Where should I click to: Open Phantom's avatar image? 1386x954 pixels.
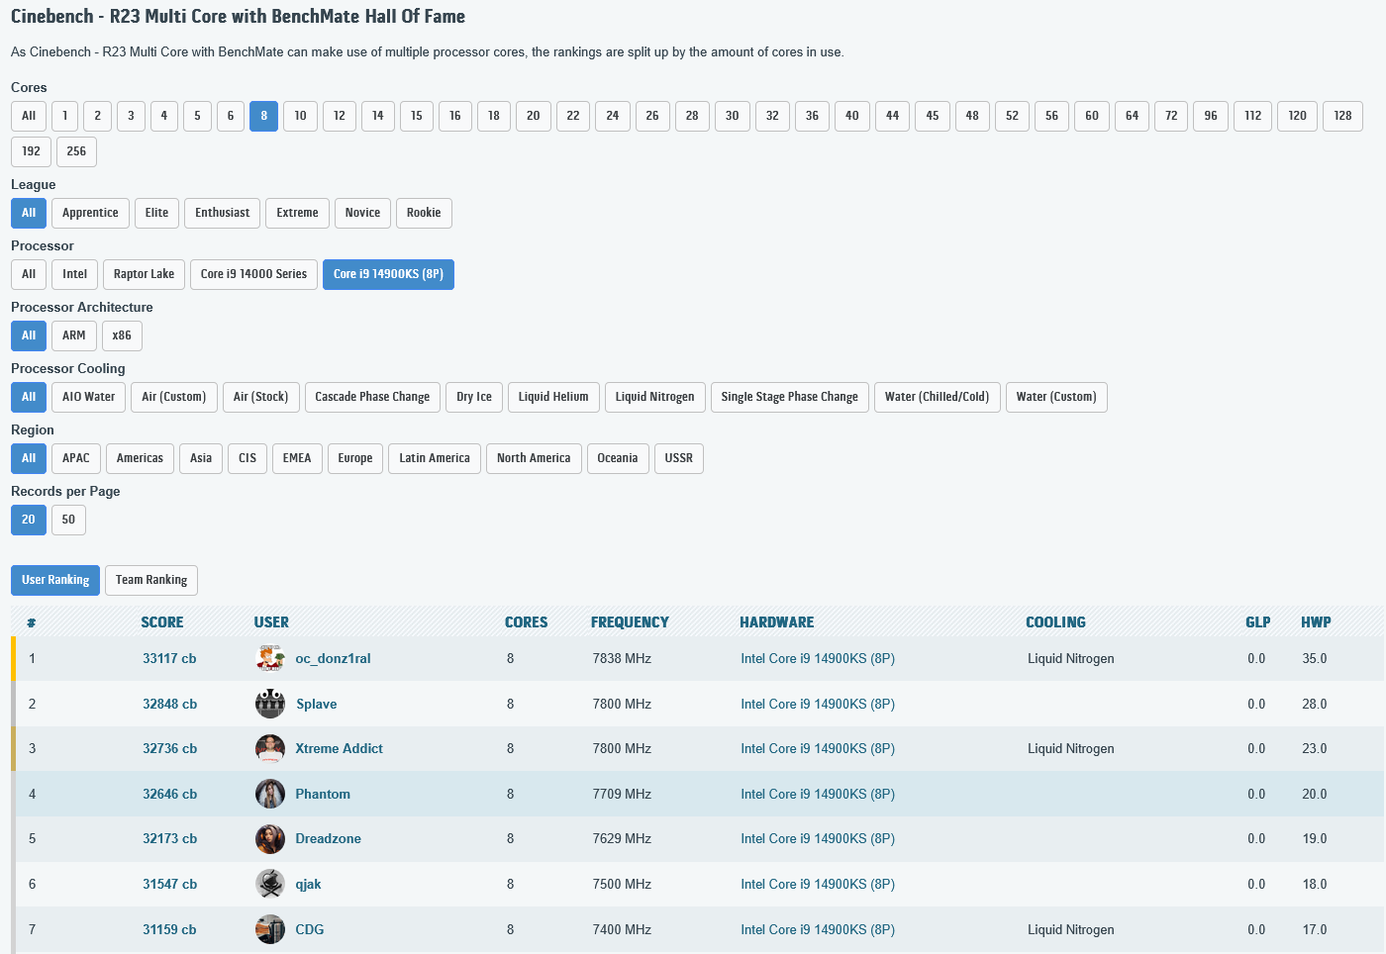270,794
